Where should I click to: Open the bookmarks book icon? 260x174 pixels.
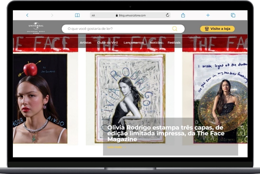coord(77,15)
